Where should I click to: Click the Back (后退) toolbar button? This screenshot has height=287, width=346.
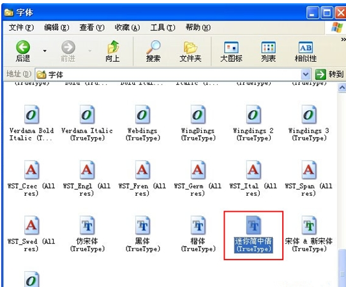[x=23, y=51]
